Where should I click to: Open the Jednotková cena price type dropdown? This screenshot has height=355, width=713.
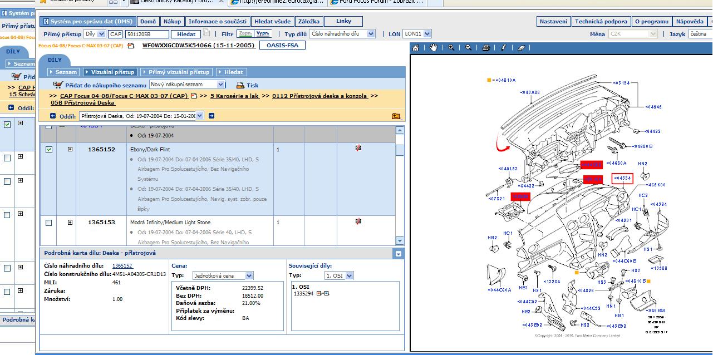pos(223,275)
